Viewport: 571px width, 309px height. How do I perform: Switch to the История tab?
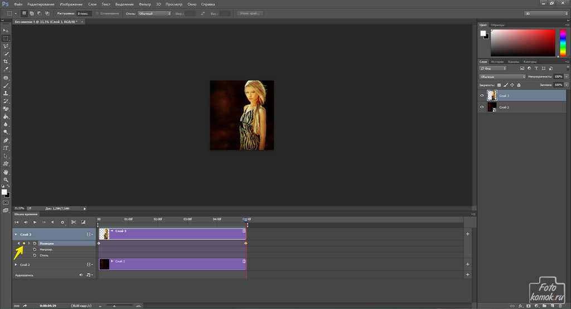pyautogui.click(x=497, y=62)
